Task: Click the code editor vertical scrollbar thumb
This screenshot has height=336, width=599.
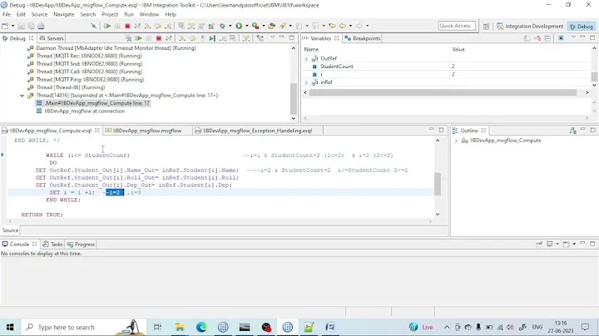Action: click(438, 184)
